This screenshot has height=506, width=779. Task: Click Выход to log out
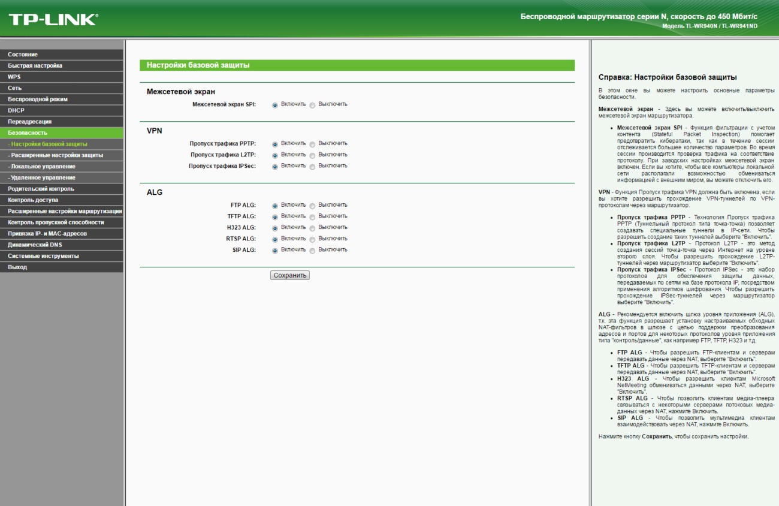[x=17, y=267]
